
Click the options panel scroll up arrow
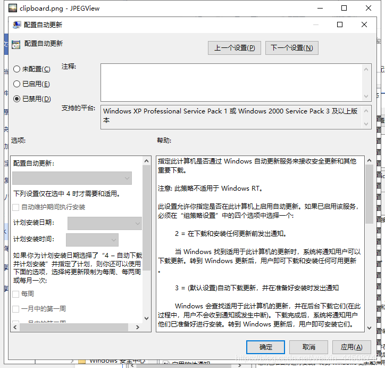tap(147, 161)
